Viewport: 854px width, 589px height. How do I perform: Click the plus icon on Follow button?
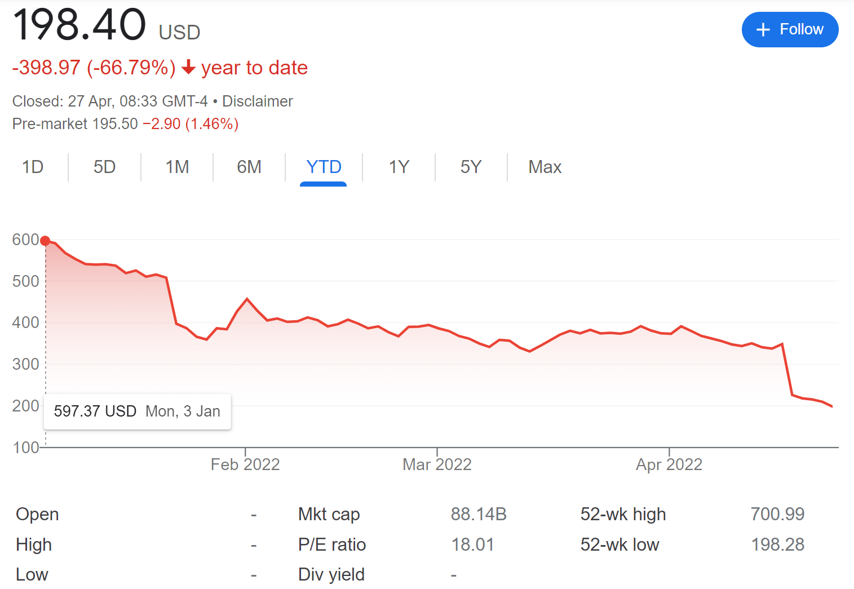coord(763,30)
